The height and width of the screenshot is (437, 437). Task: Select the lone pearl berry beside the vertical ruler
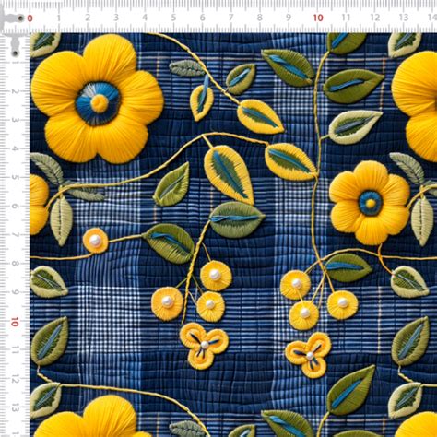pyautogui.click(x=95, y=241)
